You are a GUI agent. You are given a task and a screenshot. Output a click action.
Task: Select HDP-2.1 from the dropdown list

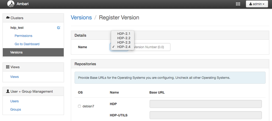(x=124, y=34)
